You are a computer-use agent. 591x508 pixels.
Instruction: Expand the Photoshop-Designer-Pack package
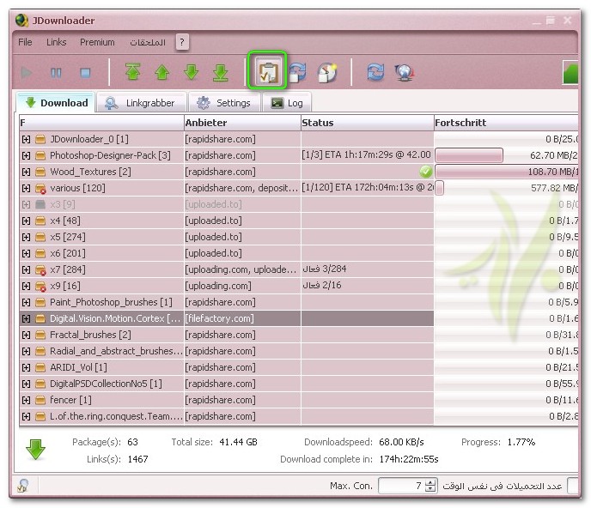pyautogui.click(x=26, y=155)
